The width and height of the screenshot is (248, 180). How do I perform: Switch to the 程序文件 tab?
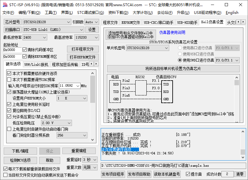(x=110, y=23)
